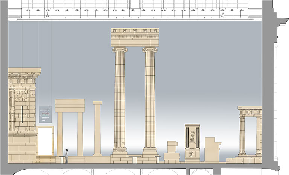Click the entablature atop the two tall columns
Viewport: 289px width, 175px height.
coord(134,37)
